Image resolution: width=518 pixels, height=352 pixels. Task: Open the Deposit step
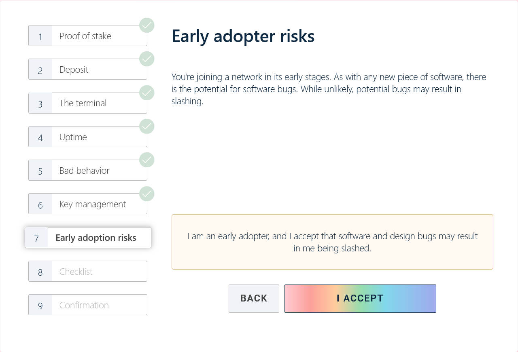tap(87, 70)
